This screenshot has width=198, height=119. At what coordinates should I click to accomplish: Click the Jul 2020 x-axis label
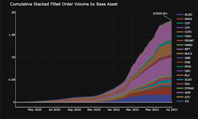(54, 110)
